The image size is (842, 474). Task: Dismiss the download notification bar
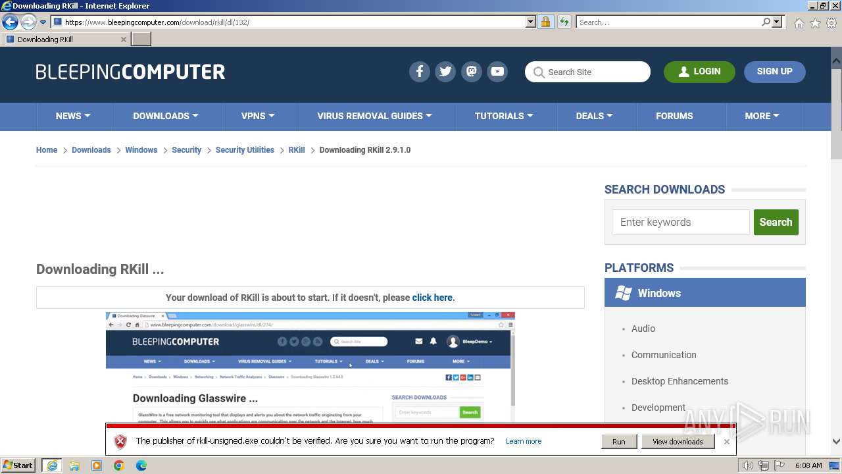pyautogui.click(x=727, y=442)
